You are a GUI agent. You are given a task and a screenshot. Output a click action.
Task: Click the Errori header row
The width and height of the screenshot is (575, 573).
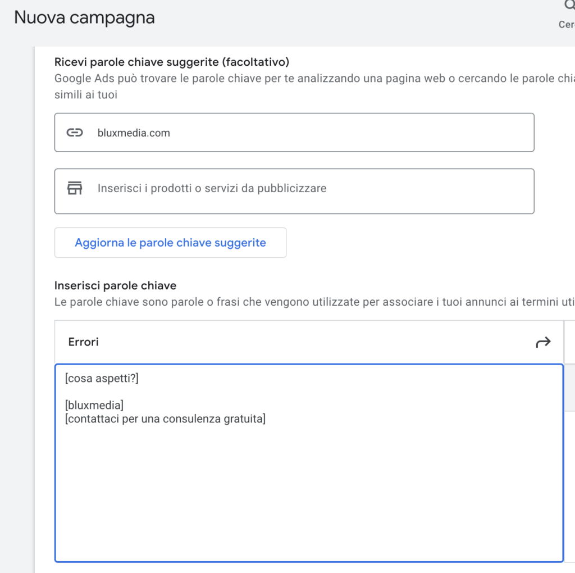(x=281, y=342)
